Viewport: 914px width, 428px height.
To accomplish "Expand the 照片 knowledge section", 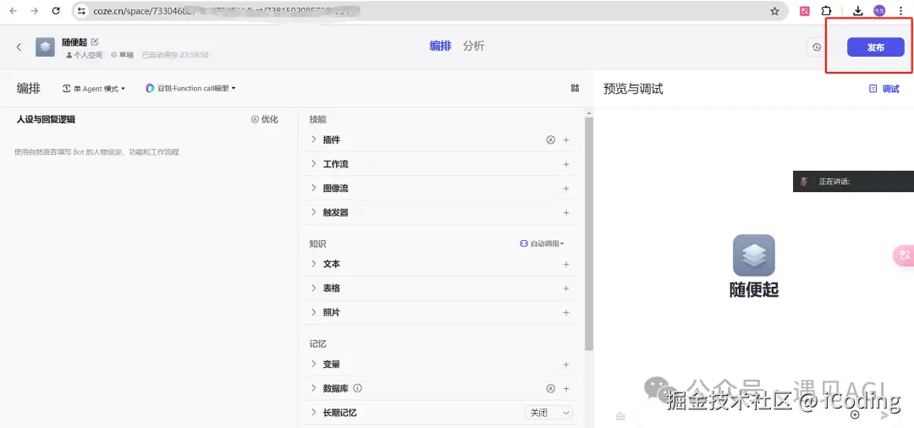I will pos(314,312).
